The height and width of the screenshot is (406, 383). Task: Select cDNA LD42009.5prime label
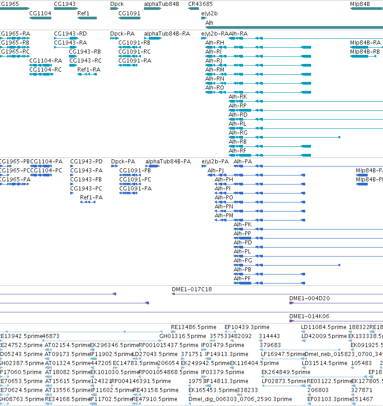[x=324, y=336]
